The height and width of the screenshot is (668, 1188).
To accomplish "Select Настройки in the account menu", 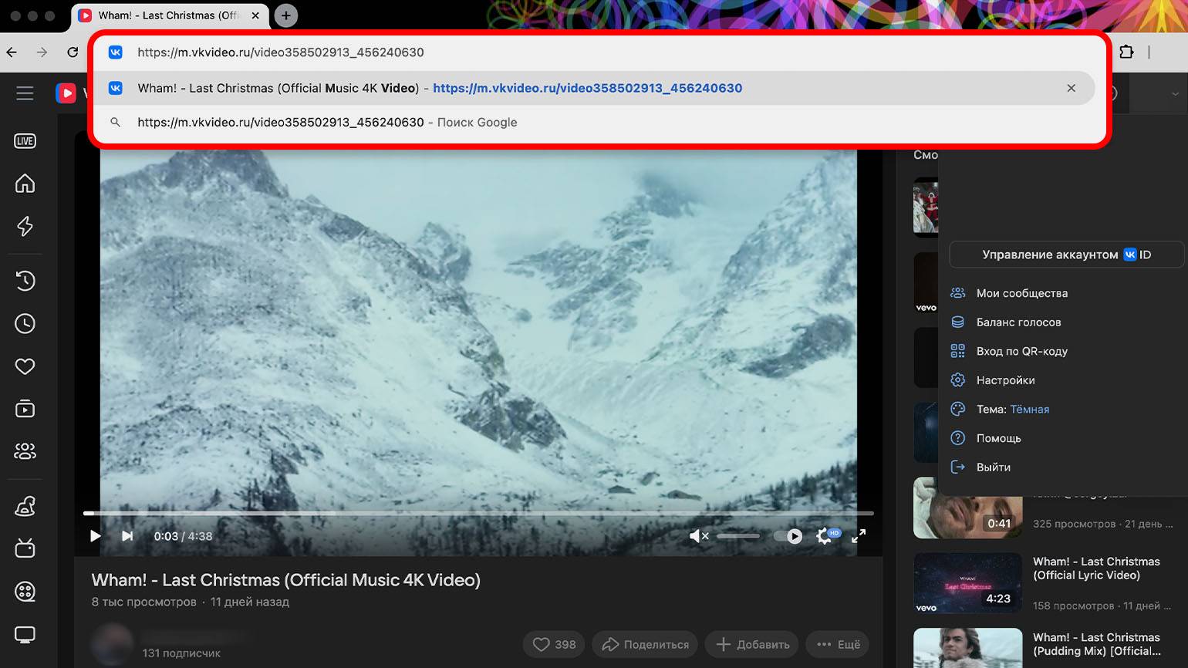I will pyautogui.click(x=1005, y=380).
